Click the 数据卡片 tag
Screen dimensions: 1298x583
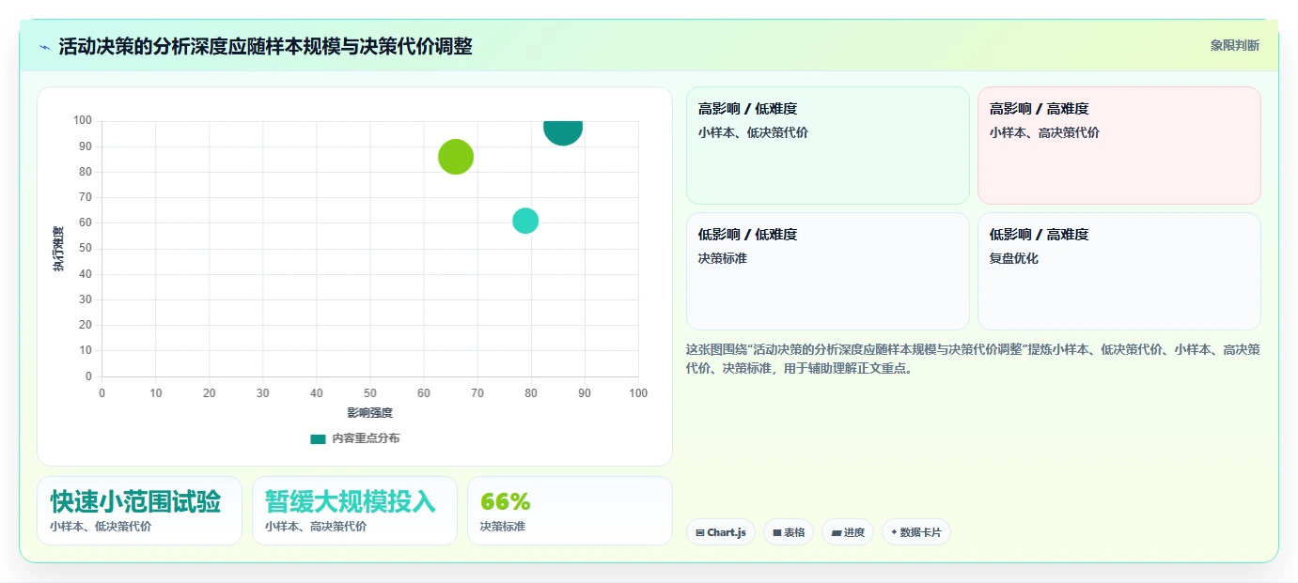tap(916, 532)
